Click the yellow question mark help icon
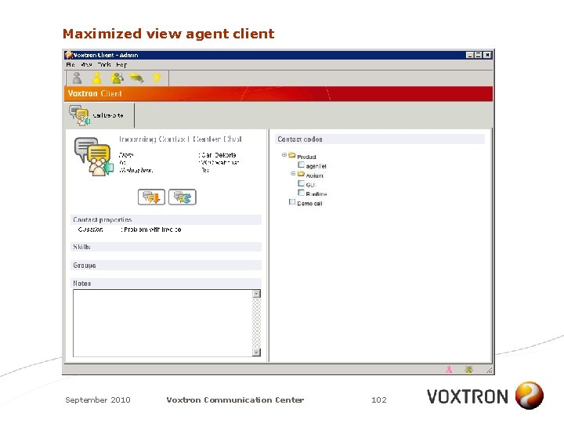The image size is (564, 423). click(157, 78)
